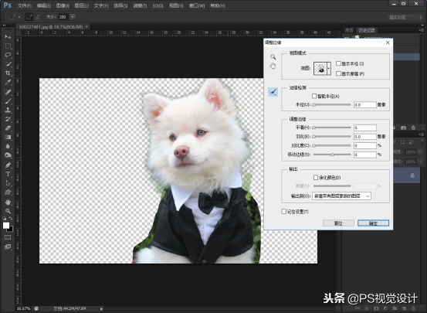Select the Spot Healing Brush tool
427x313 pixels.
(x=8, y=92)
